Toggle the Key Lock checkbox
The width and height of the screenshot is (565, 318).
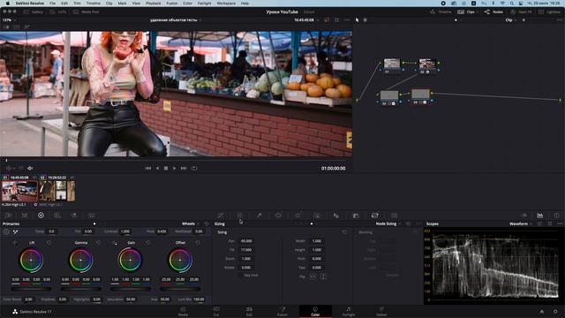click(240, 275)
